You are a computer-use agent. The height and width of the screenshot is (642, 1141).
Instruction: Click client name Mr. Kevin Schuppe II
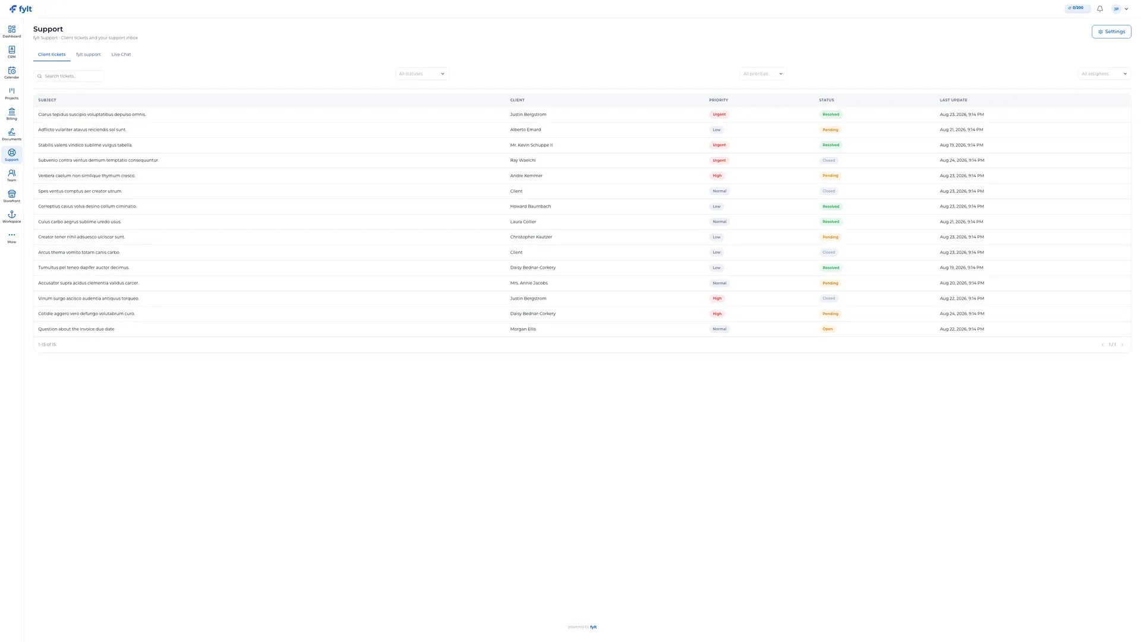pos(531,145)
